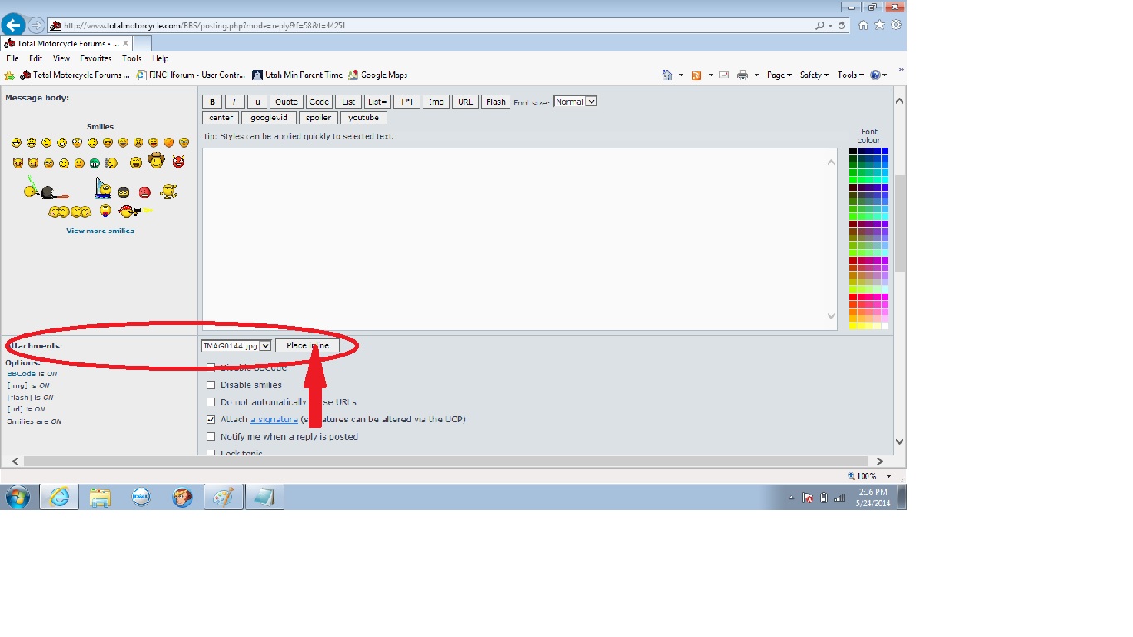Click the URL BBCode button

click(465, 101)
